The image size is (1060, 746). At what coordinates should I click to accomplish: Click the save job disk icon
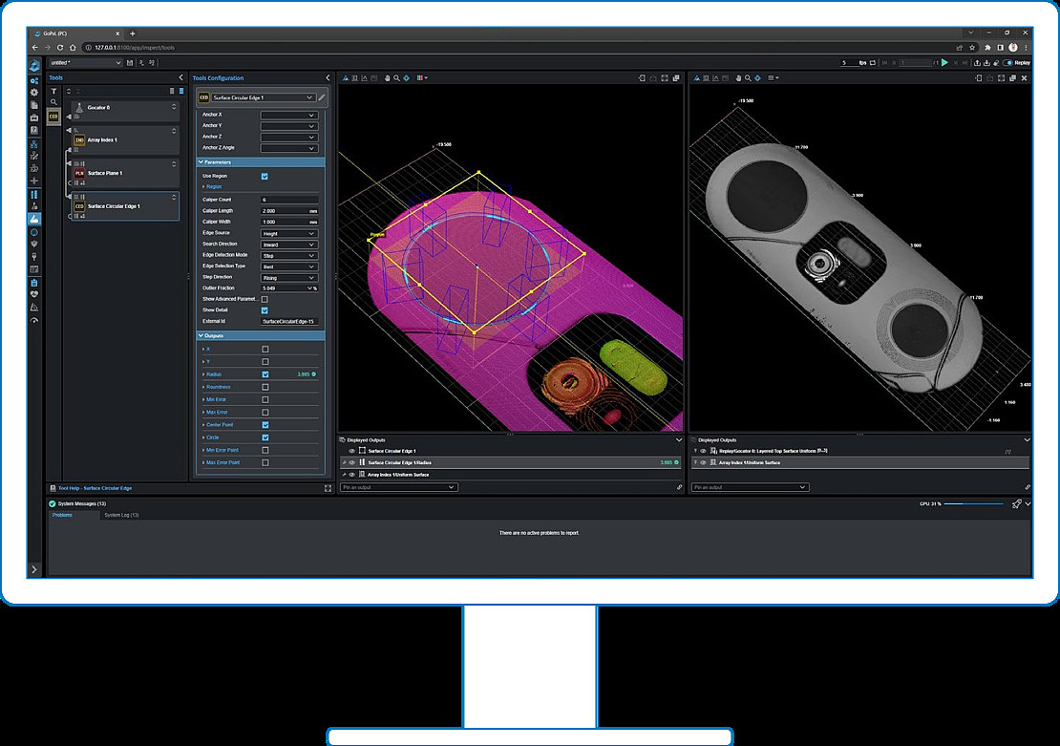pyautogui.click(x=130, y=63)
